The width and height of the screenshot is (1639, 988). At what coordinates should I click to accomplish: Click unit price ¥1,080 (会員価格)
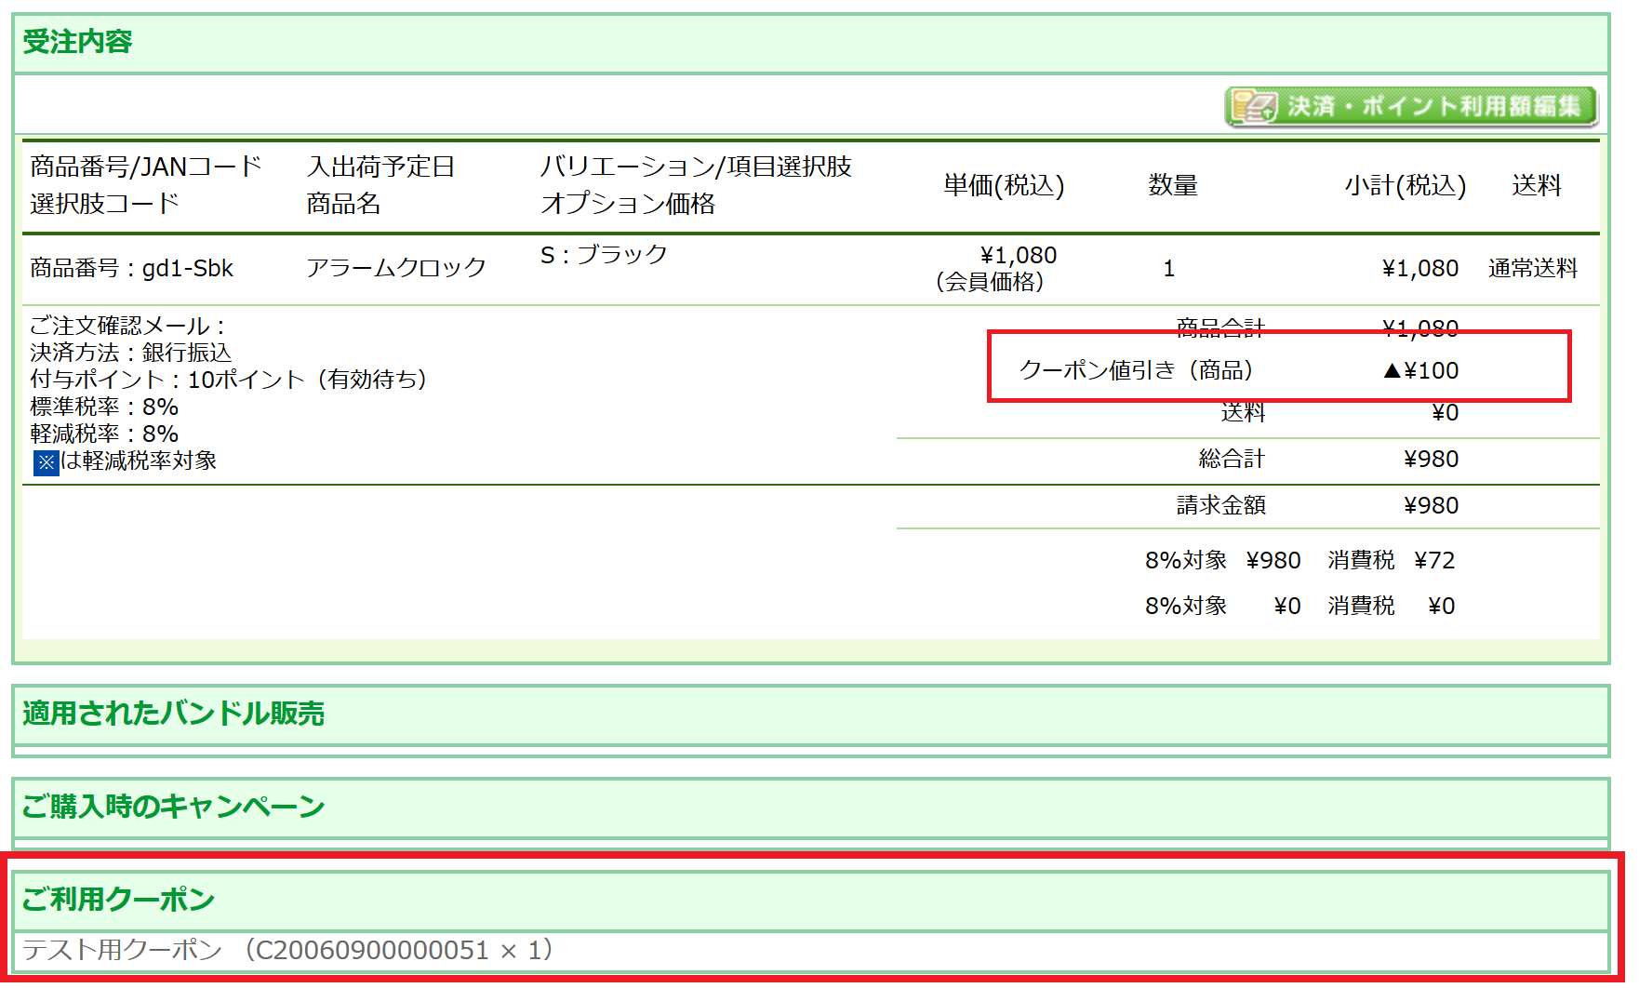pyautogui.click(x=995, y=268)
